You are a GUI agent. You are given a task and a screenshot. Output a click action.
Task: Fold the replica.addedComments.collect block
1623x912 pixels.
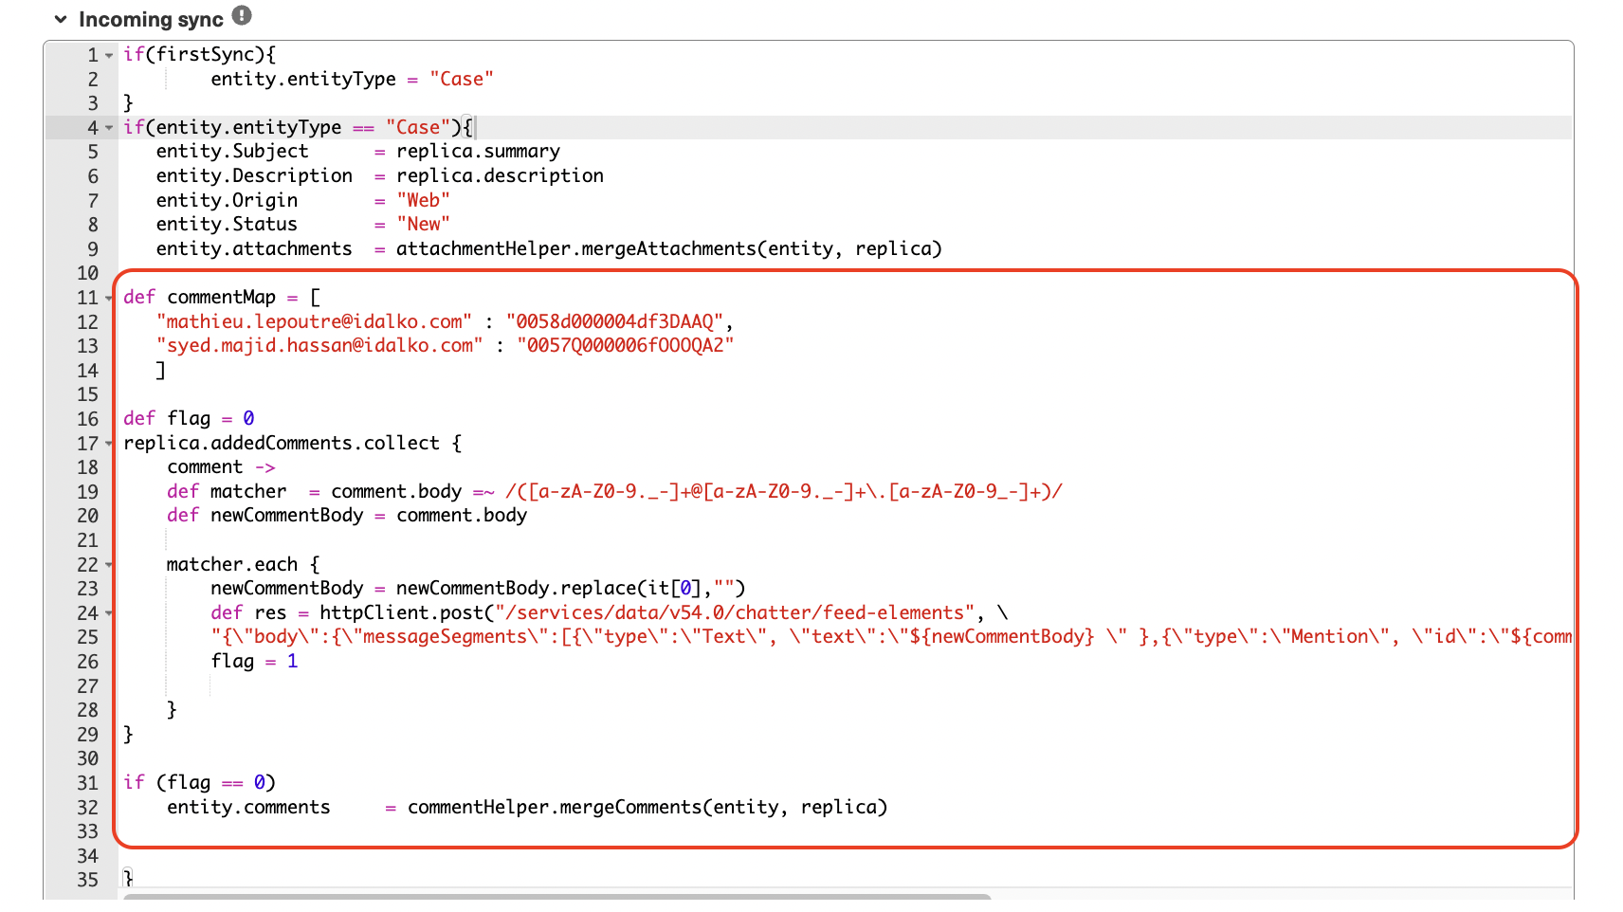click(x=107, y=443)
